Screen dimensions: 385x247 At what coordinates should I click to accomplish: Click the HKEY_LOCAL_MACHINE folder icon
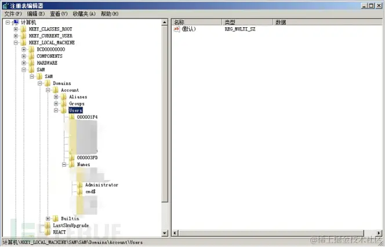(x=23, y=43)
